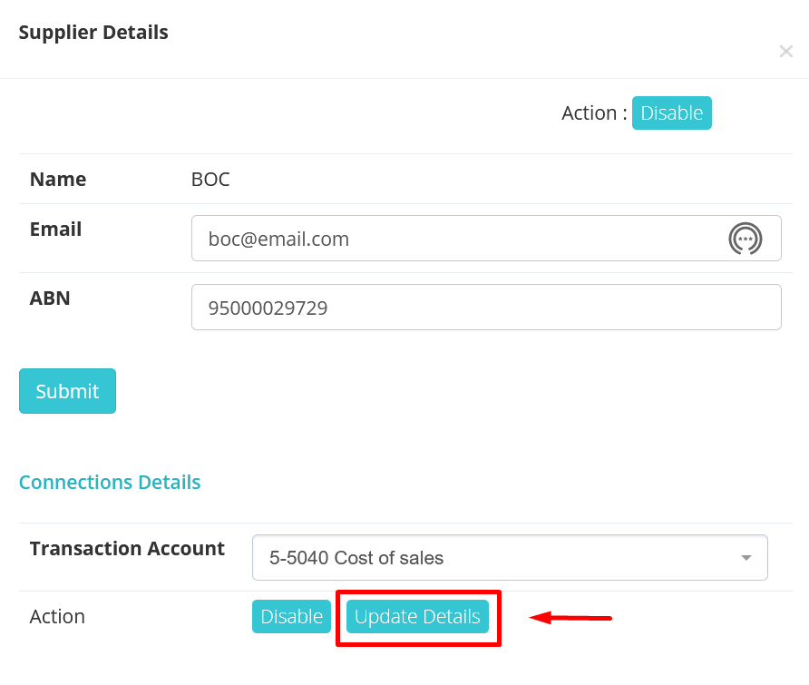The width and height of the screenshot is (809, 685).
Task: Click the "Action :" text near top
Action: tap(594, 113)
